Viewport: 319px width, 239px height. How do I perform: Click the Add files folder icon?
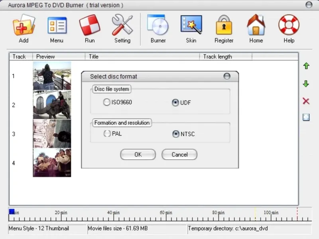click(24, 25)
